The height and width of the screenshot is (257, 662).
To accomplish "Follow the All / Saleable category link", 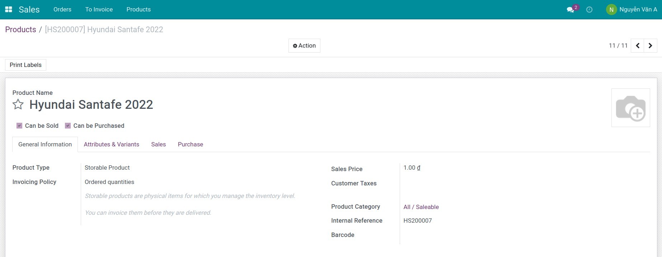I will pyautogui.click(x=421, y=207).
